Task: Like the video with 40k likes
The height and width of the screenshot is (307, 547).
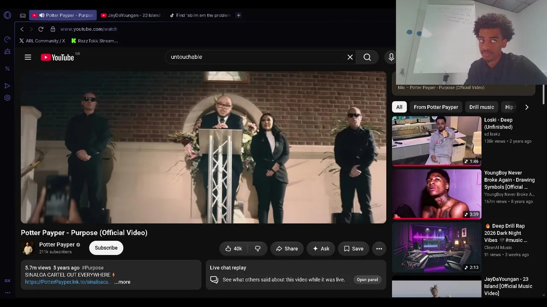Action: pyautogui.click(x=233, y=249)
